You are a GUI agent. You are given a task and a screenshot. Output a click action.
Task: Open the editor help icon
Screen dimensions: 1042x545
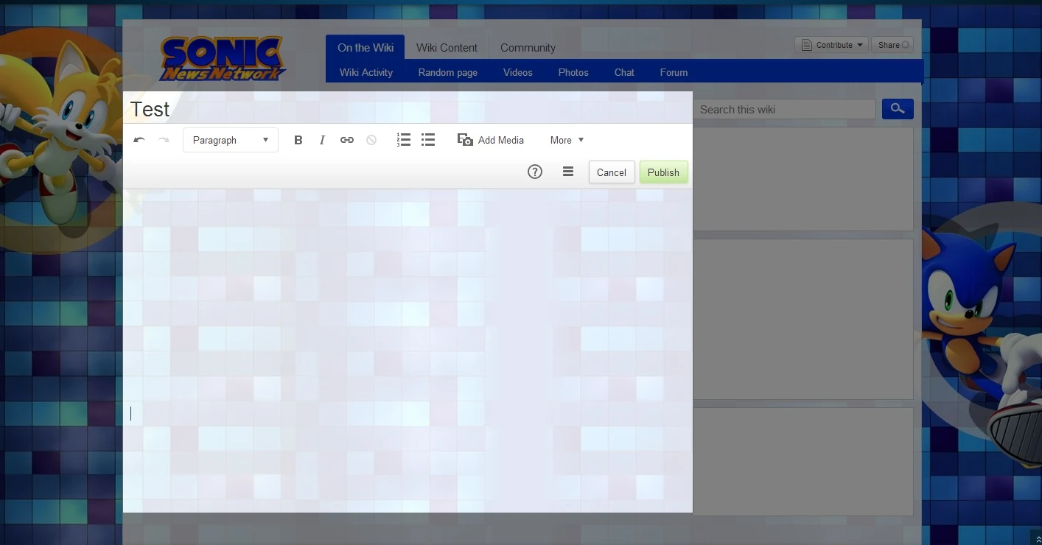(x=535, y=172)
